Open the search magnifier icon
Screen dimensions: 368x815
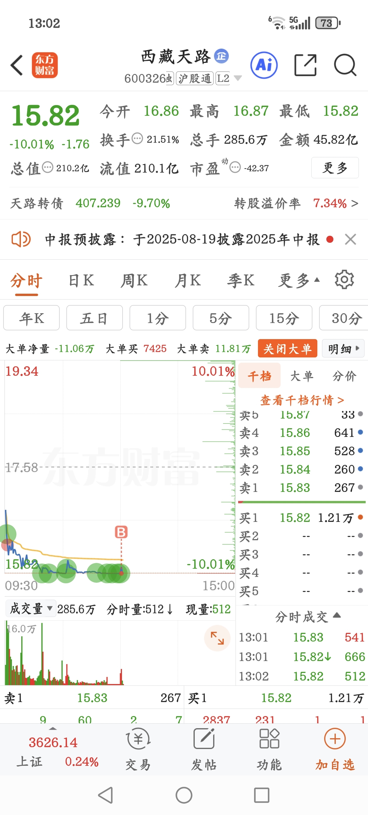tap(345, 65)
